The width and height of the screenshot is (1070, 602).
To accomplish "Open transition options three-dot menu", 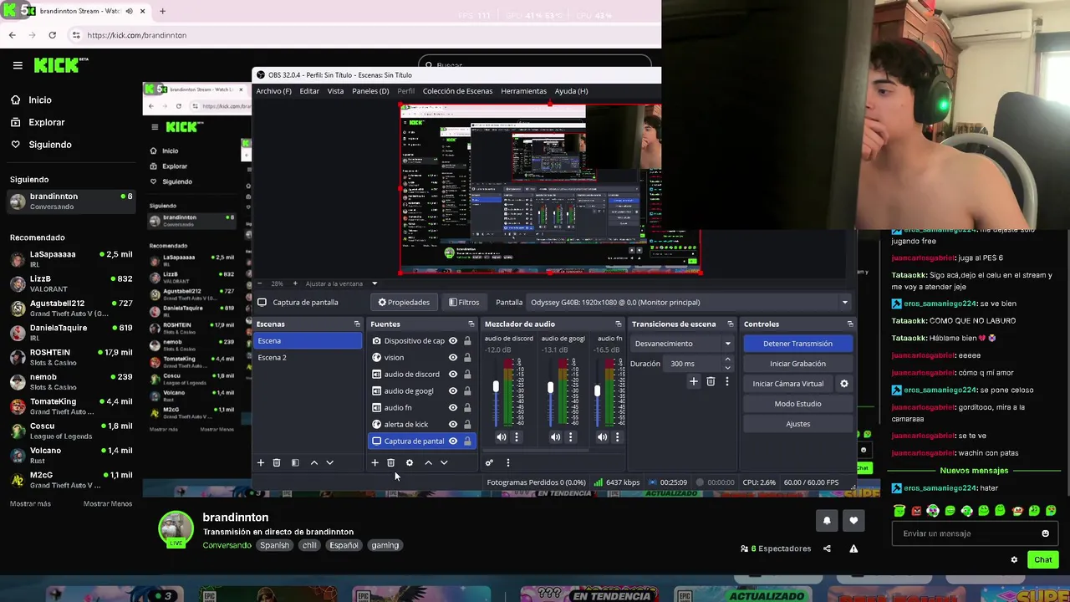I will pyautogui.click(x=726, y=381).
